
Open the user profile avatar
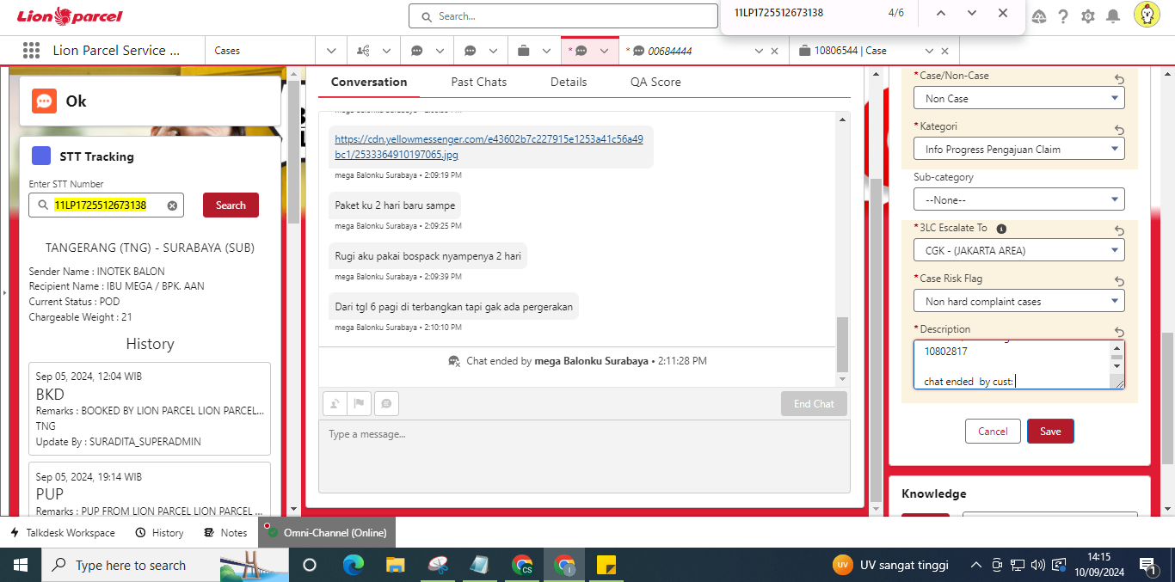pos(1147,15)
